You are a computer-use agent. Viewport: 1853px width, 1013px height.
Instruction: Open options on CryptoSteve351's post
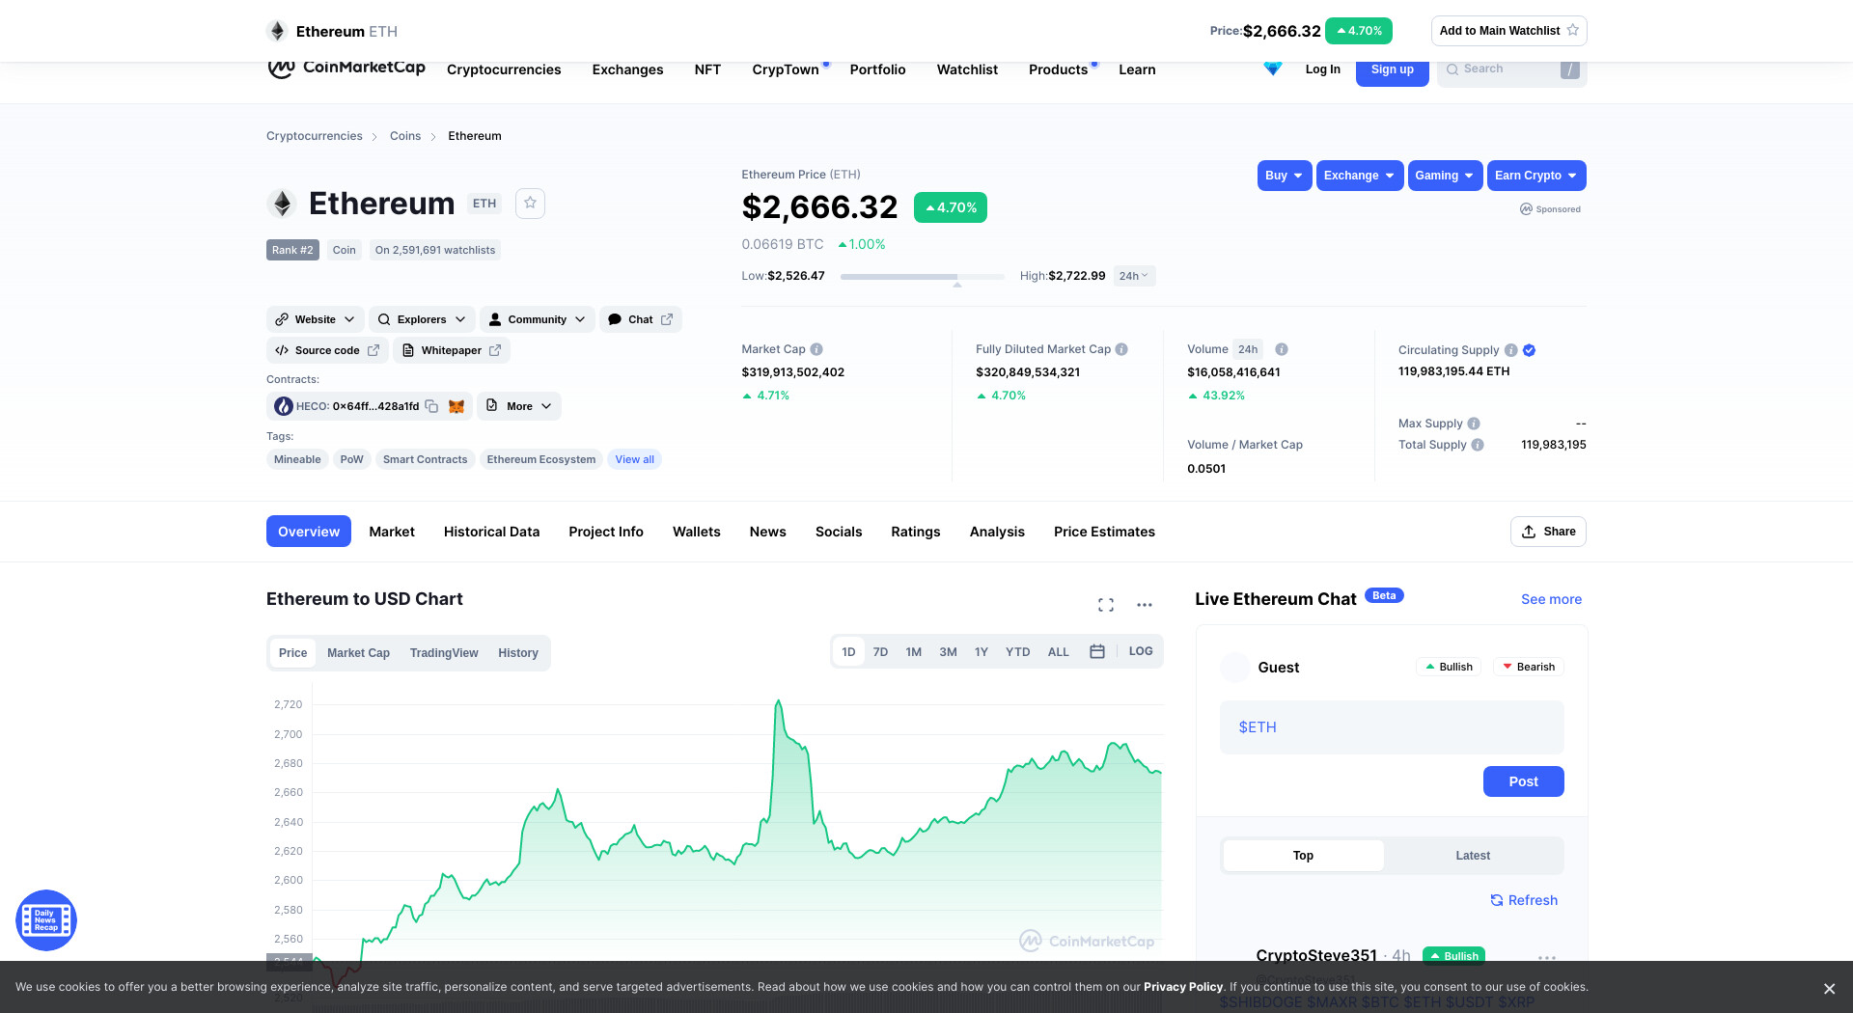[1547, 958]
